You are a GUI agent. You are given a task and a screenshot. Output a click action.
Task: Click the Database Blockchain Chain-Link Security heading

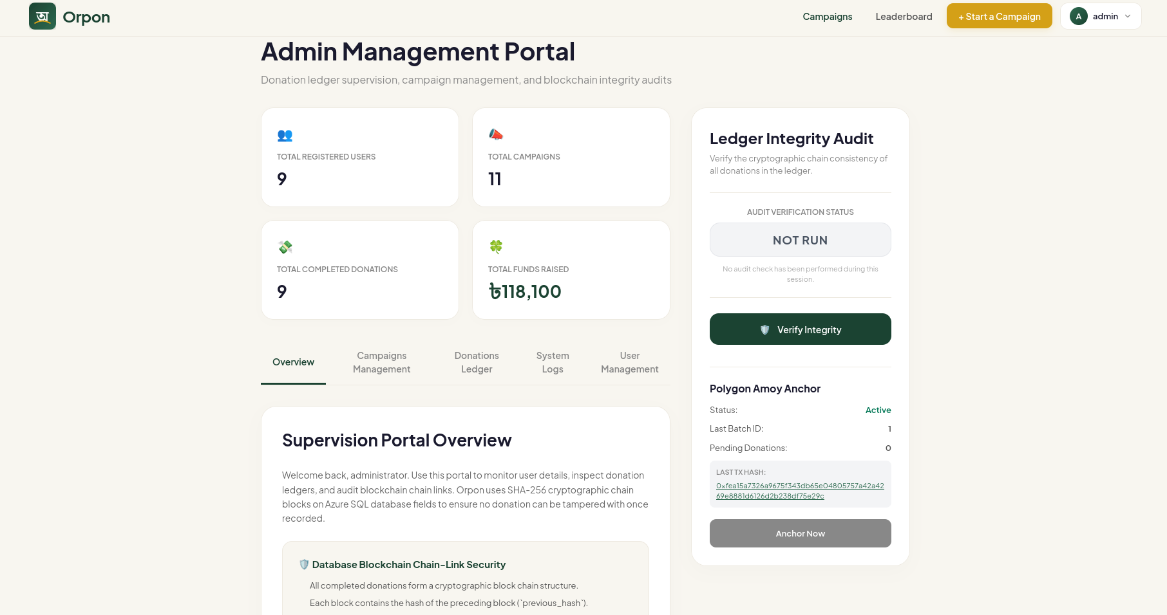(409, 564)
